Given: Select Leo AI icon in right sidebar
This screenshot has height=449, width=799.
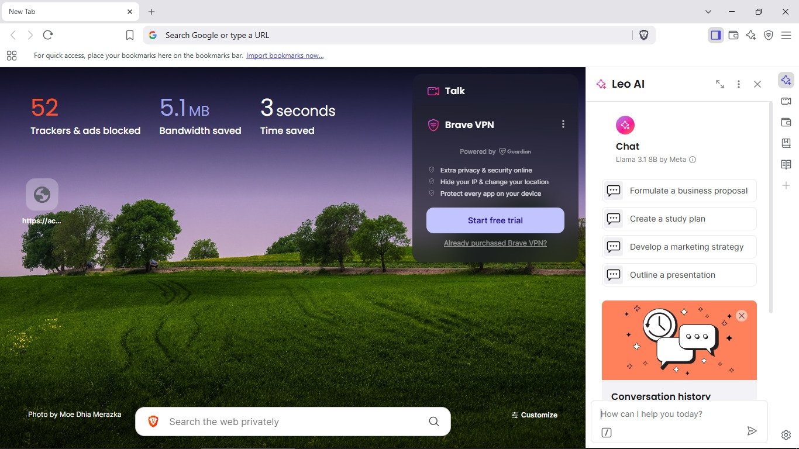Looking at the screenshot, I should (786, 80).
